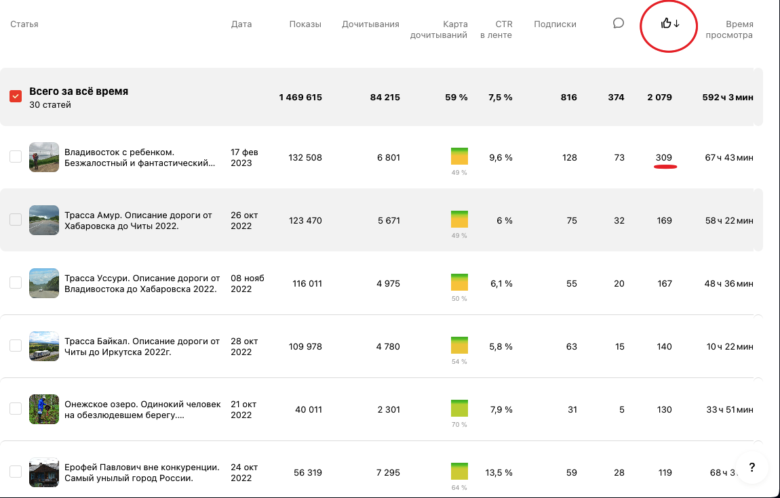Click the read-throughs value 4 780

point(388,347)
